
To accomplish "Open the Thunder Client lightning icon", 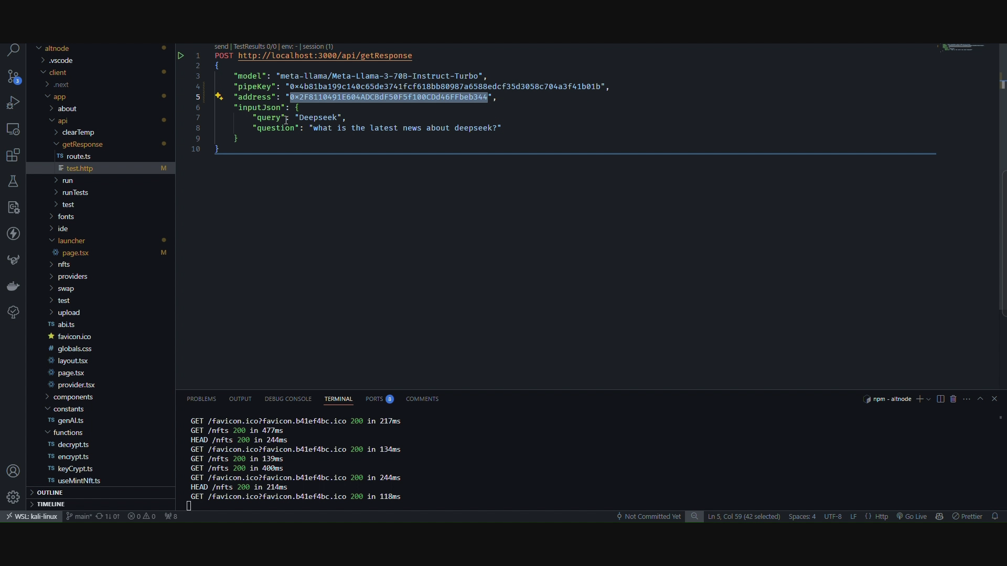I will coord(13,234).
